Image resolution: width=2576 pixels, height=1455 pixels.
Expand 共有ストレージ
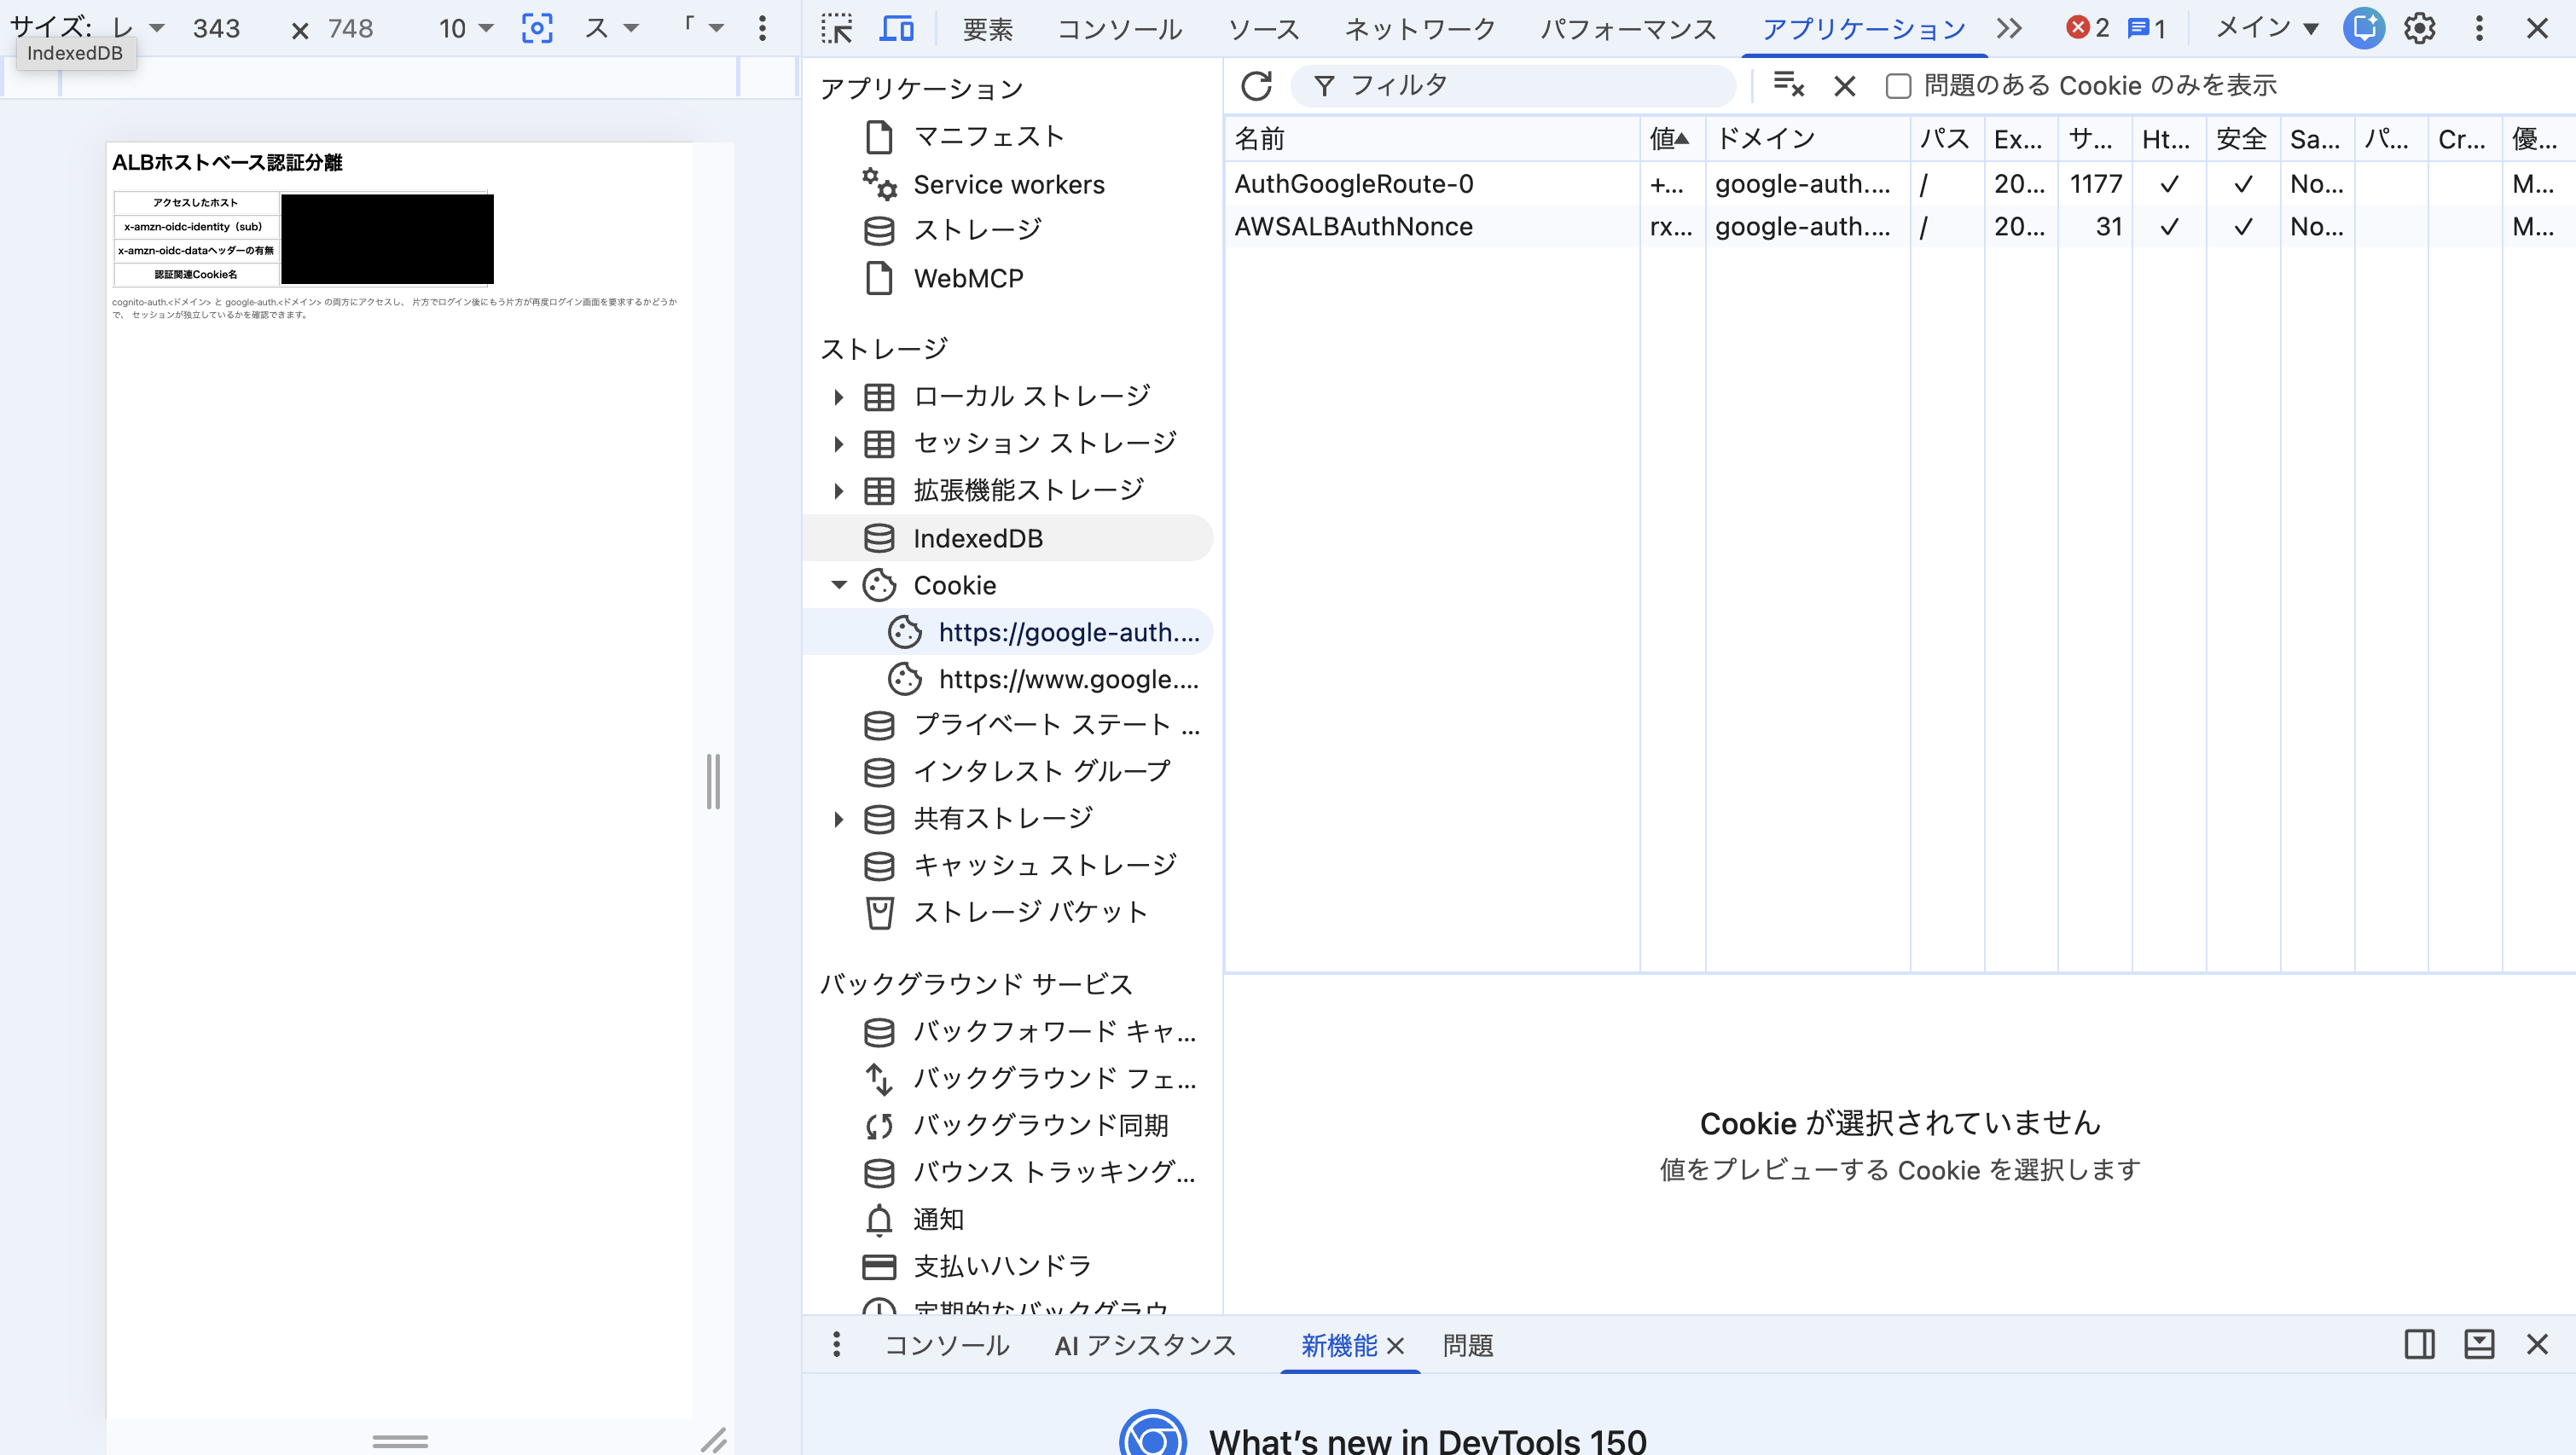click(x=838, y=820)
